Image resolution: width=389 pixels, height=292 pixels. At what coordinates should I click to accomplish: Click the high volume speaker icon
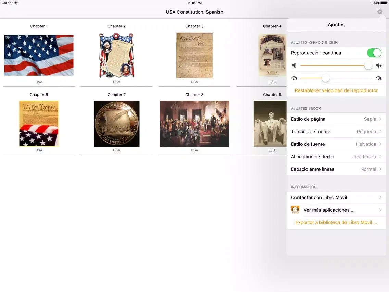(378, 65)
